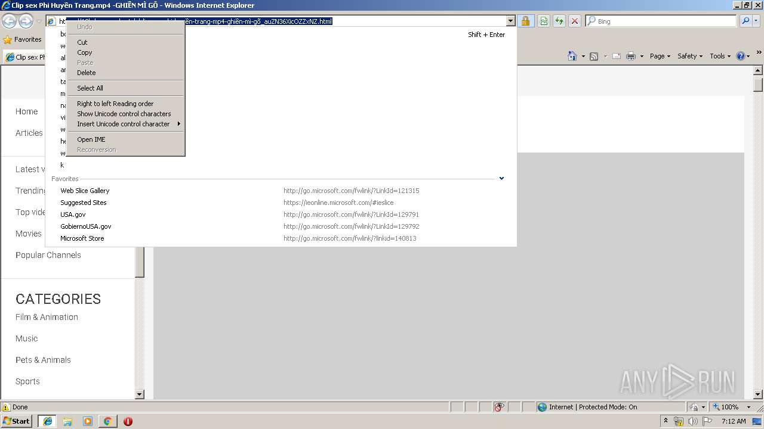Select Microsoft Store favorite suggestion

[x=281, y=238]
